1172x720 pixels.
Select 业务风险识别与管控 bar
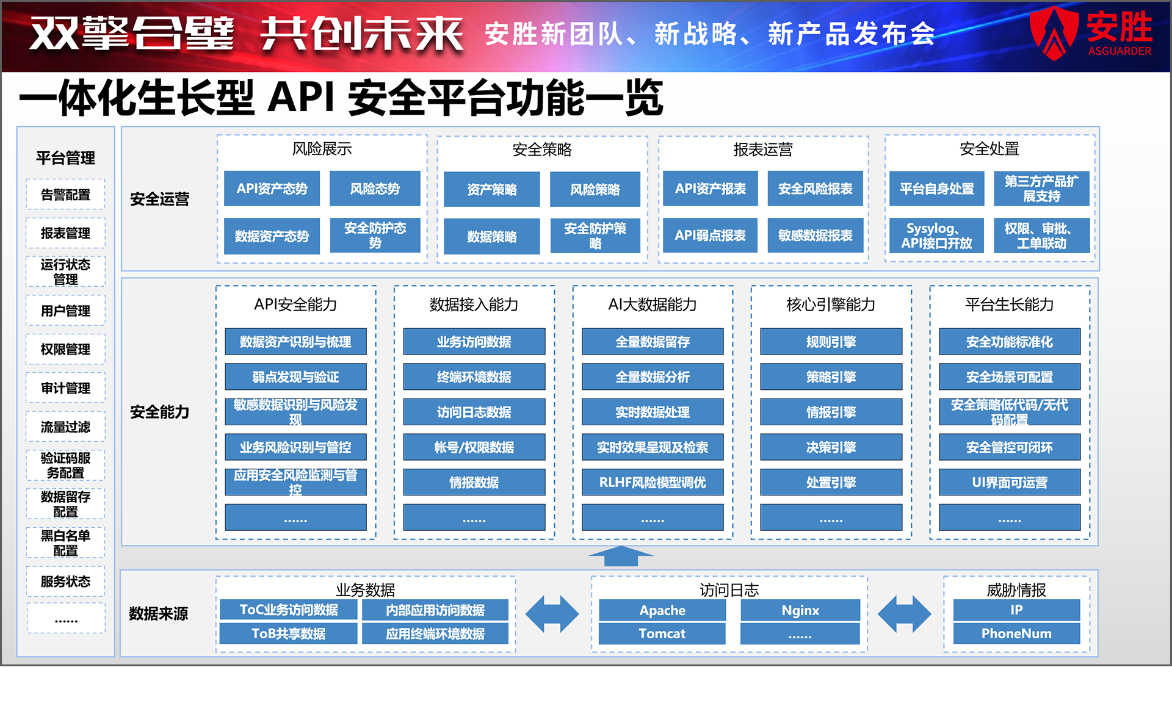(x=295, y=447)
